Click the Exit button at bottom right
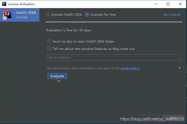Image resolution: width=187 pixels, height=124 pixels. click(173, 118)
